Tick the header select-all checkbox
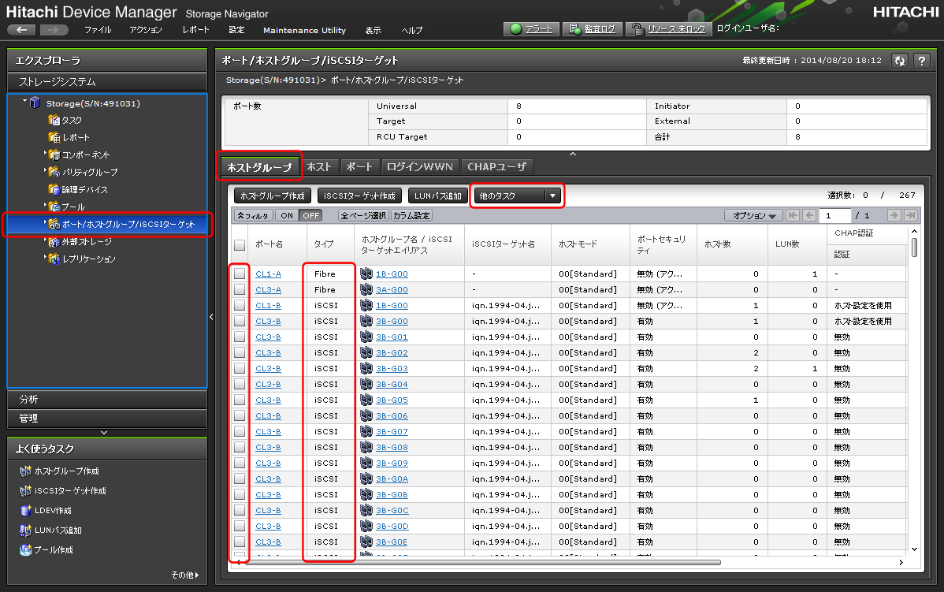Image resolution: width=944 pixels, height=592 pixels. (240, 244)
